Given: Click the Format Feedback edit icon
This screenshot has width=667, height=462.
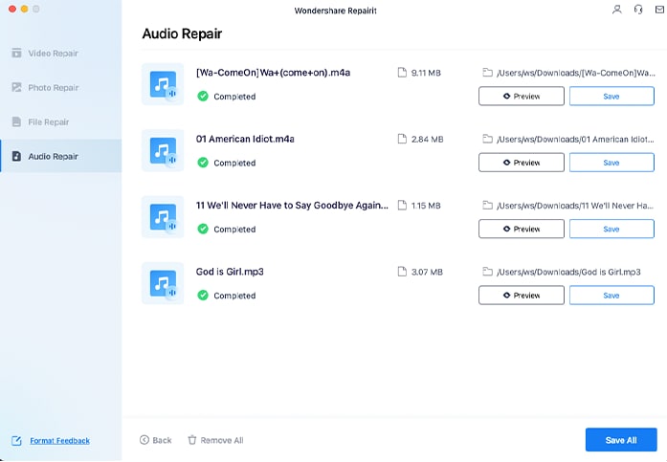Looking at the screenshot, I should tap(16, 441).
